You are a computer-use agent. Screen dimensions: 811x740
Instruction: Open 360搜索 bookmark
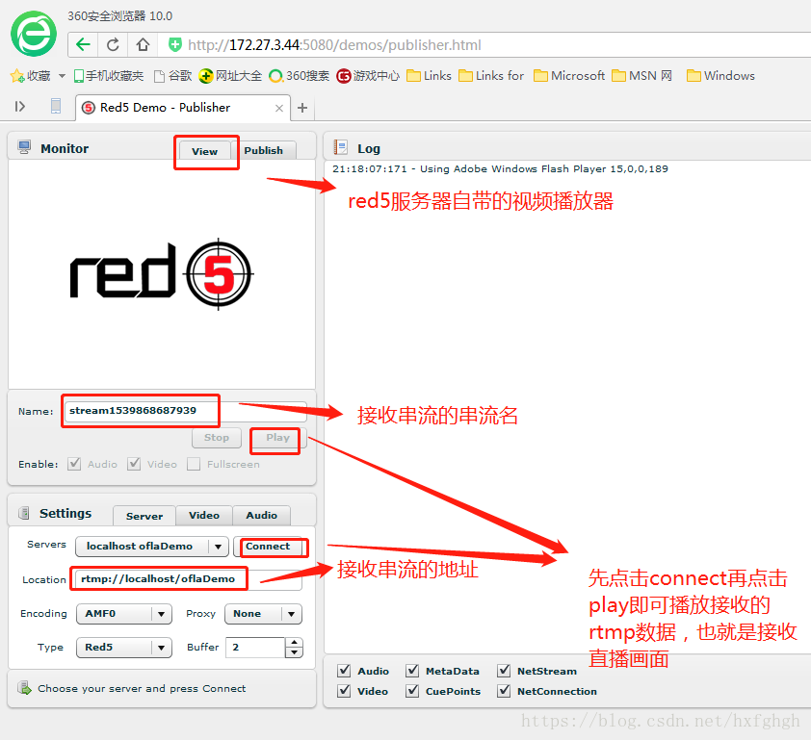pos(300,76)
